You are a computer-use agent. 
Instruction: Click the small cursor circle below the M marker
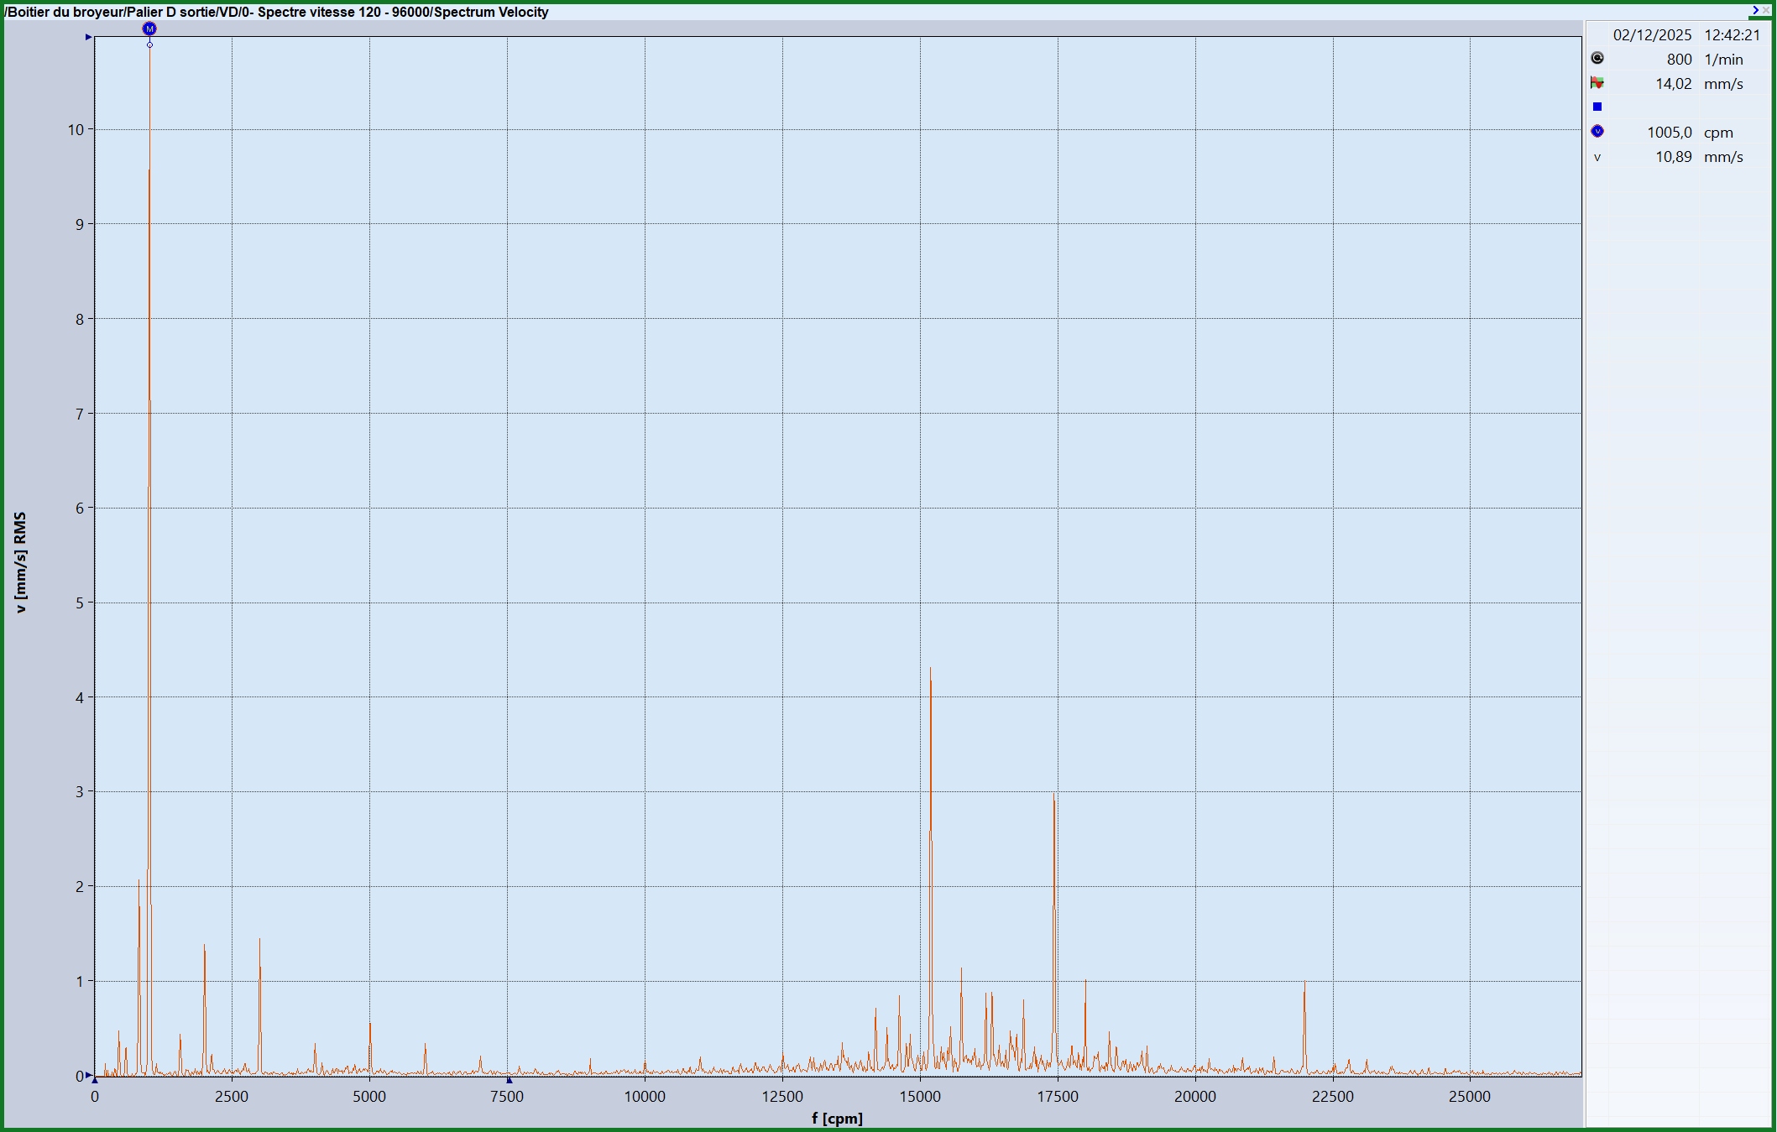(x=149, y=44)
